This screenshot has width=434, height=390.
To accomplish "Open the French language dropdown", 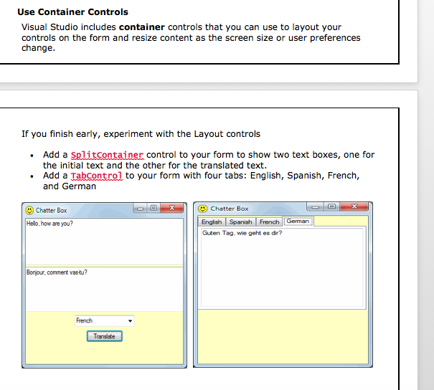I will click(x=104, y=321).
